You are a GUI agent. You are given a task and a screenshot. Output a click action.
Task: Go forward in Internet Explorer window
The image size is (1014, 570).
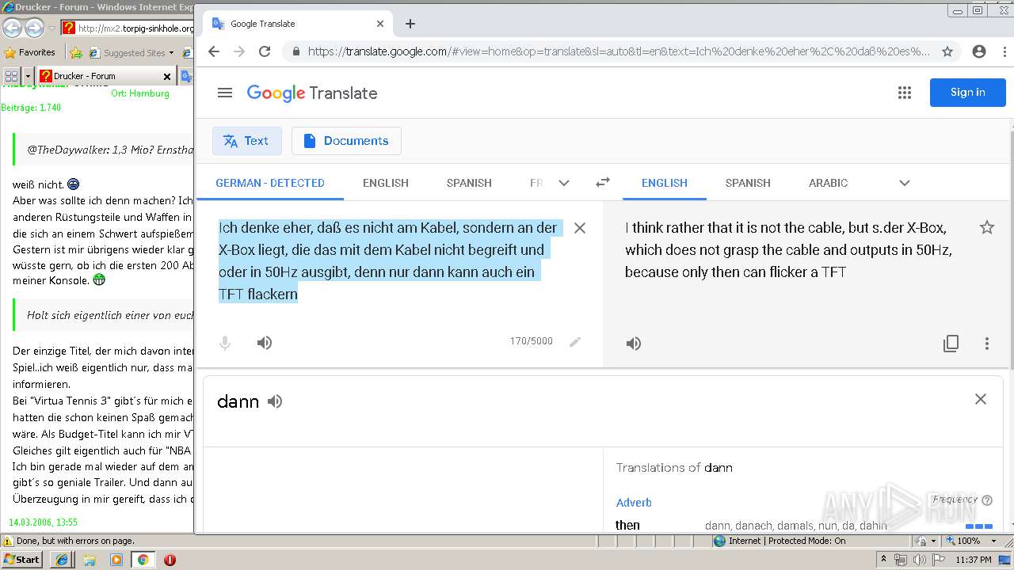point(34,28)
